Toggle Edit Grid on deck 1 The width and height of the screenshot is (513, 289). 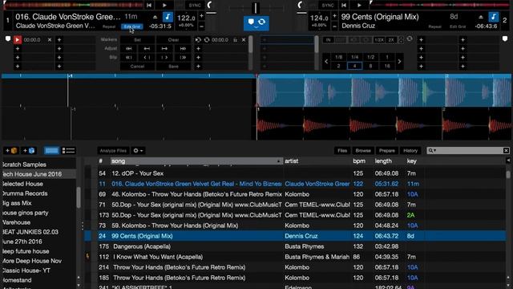[x=131, y=26]
